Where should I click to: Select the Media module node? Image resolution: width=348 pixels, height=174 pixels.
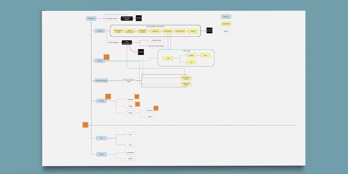point(150,117)
